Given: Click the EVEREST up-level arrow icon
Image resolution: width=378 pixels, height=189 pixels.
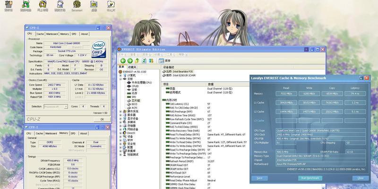Looking at the screenshot, I should 137,61.
